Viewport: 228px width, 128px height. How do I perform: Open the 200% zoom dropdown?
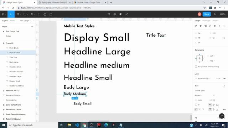[223, 14]
